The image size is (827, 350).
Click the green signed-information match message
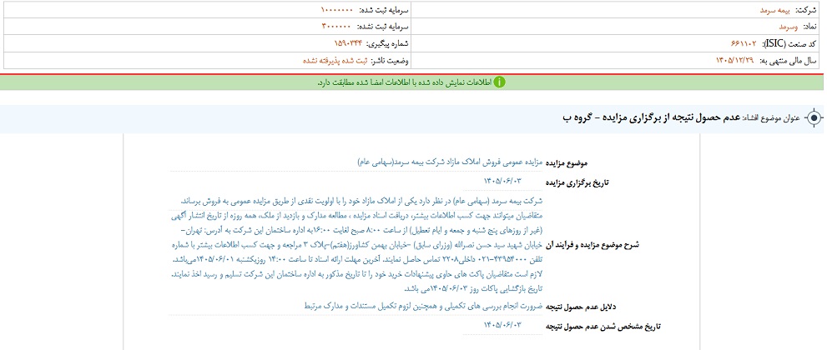coord(404,82)
